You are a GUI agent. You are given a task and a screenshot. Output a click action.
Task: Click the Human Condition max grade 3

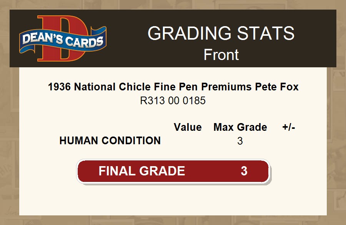240,141
